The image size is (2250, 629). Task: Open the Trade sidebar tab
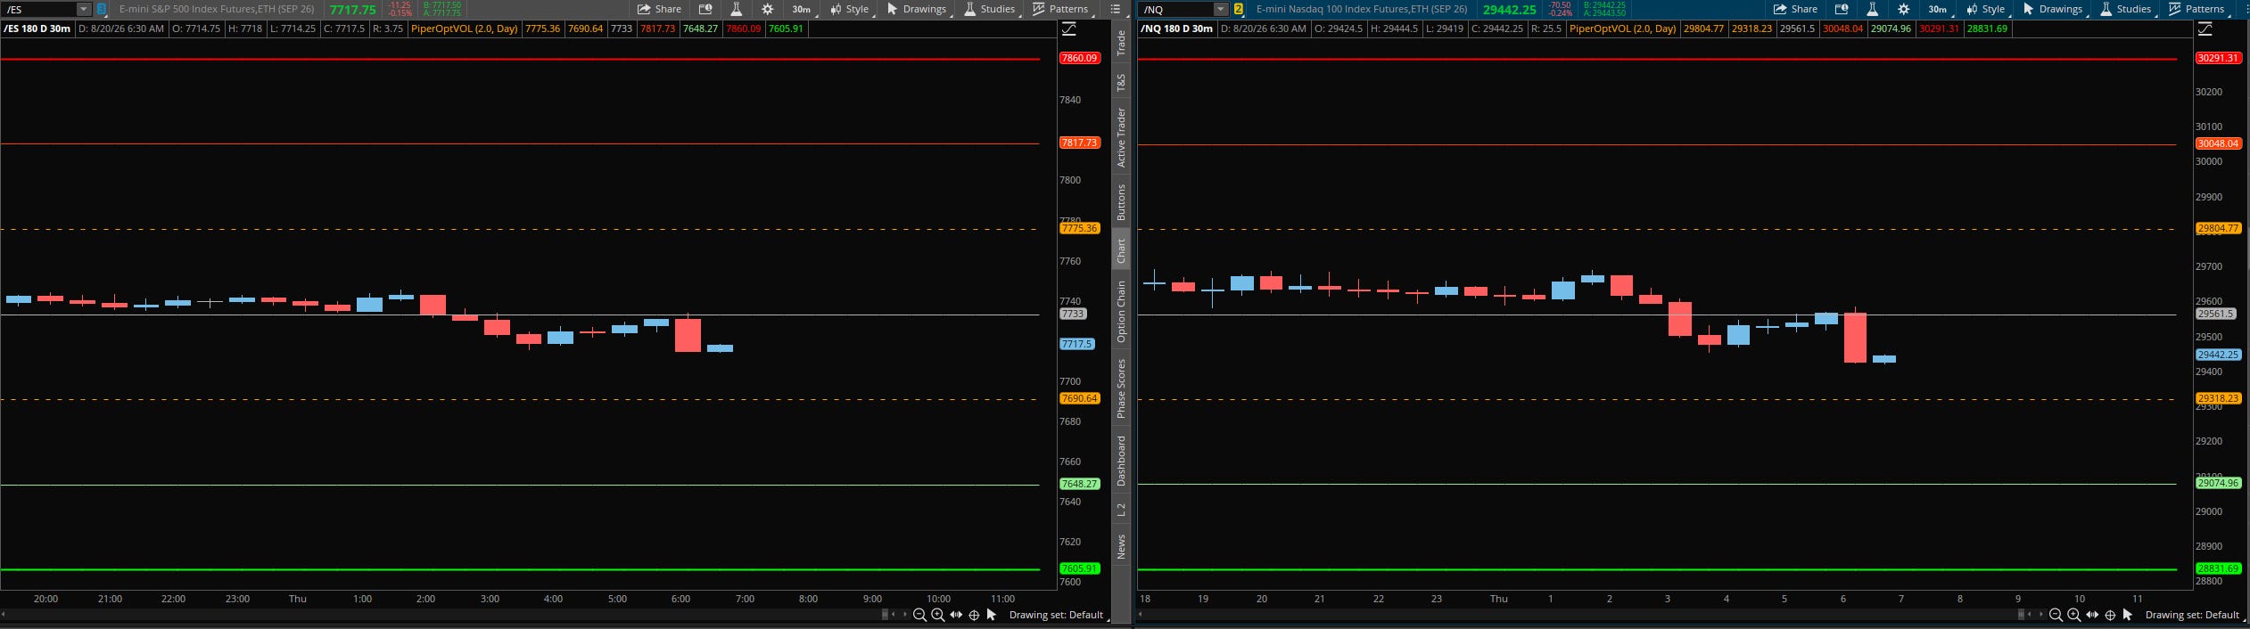1121,42
